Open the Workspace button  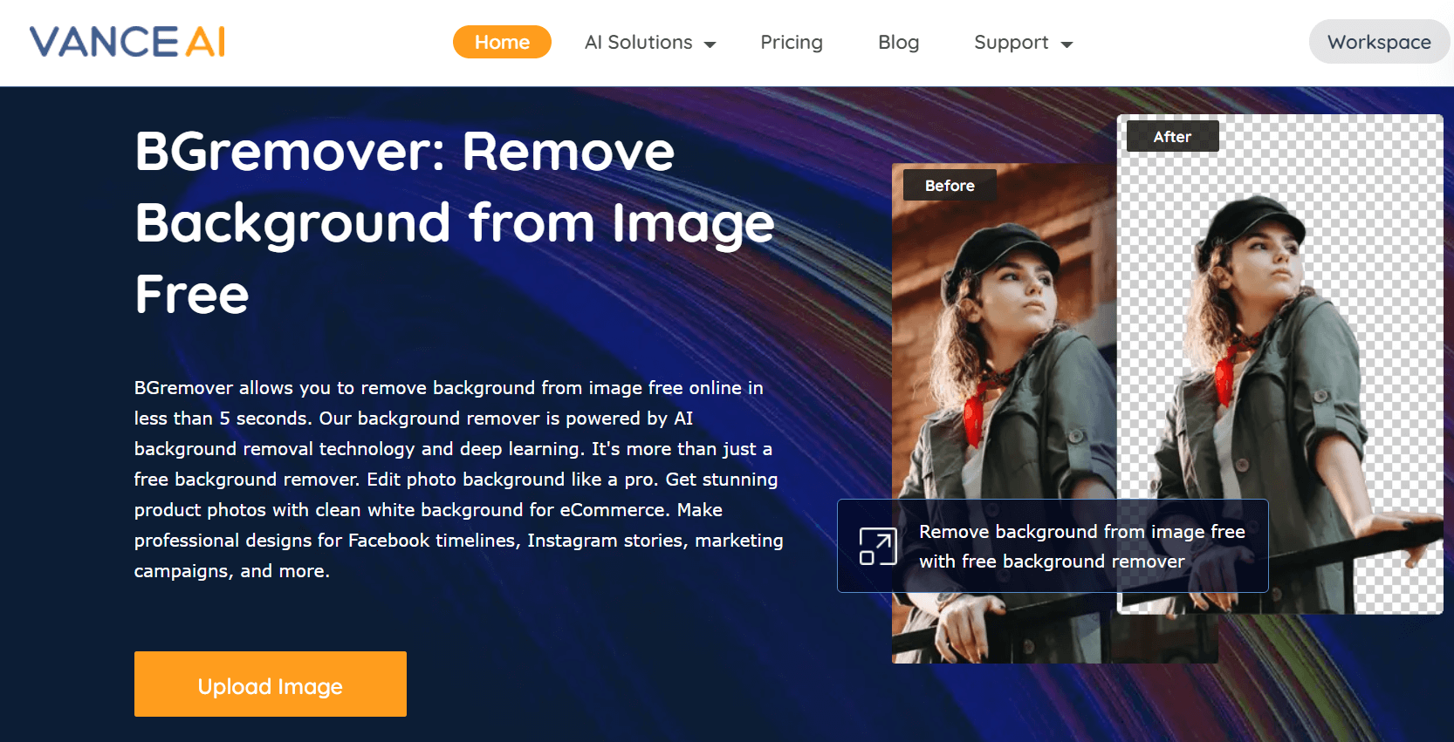[x=1379, y=42]
